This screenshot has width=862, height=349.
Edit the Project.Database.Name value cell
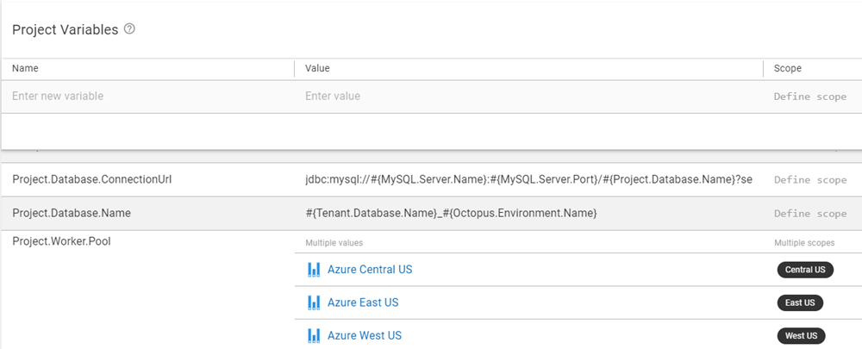point(451,213)
